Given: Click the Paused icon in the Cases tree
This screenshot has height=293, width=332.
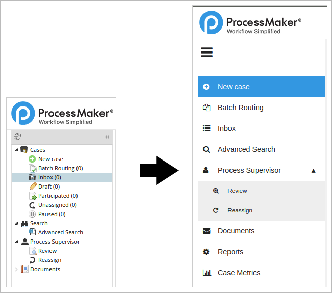Looking at the screenshot, I should [x=33, y=214].
